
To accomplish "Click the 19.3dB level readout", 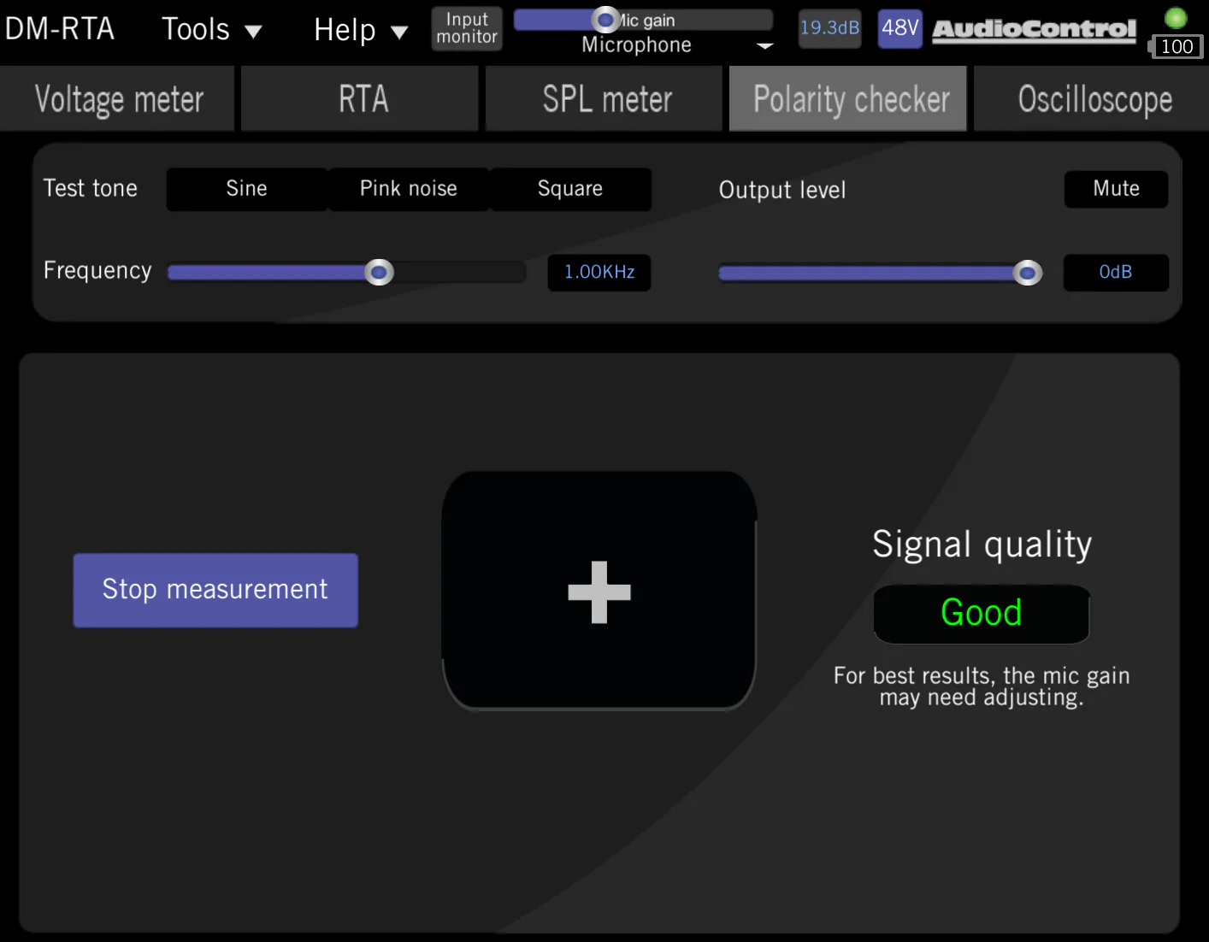I will pyautogui.click(x=829, y=28).
